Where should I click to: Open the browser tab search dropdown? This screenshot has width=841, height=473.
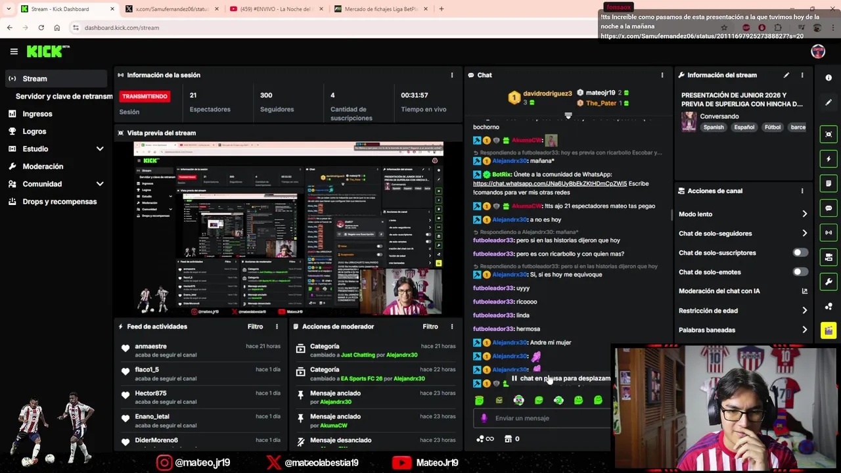[x=9, y=9]
